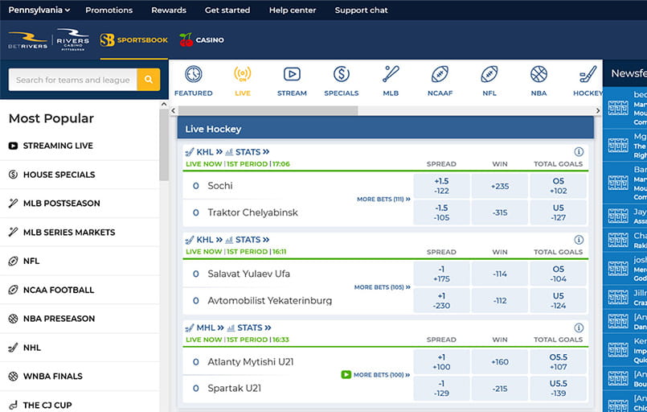
Task: Select the MLB baseball bat icon
Action: (x=391, y=75)
